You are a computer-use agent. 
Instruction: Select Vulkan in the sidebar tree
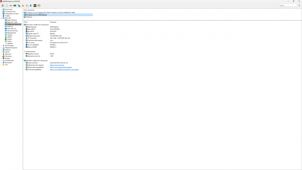coord(10,41)
